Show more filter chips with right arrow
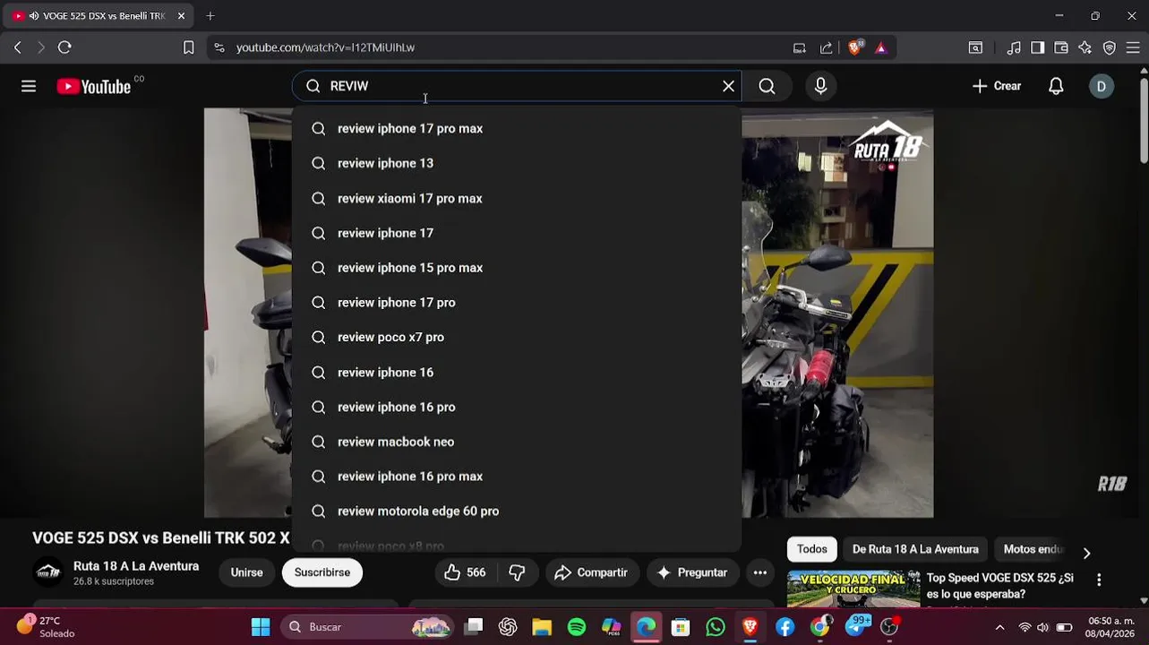The height and width of the screenshot is (645, 1149). coord(1086,553)
